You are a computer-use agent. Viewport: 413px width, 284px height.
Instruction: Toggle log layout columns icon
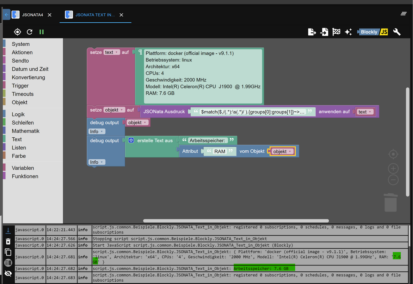point(8,263)
